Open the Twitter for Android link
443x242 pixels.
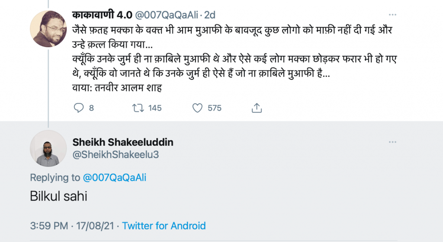(x=164, y=226)
